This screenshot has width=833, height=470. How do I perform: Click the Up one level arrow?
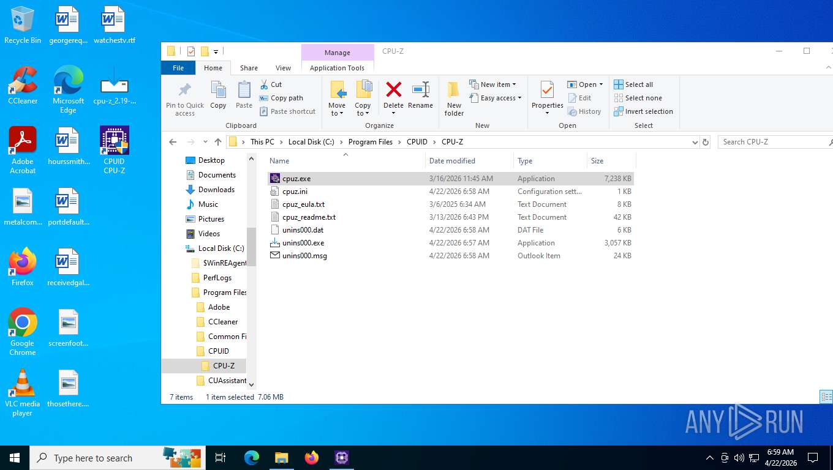click(218, 142)
